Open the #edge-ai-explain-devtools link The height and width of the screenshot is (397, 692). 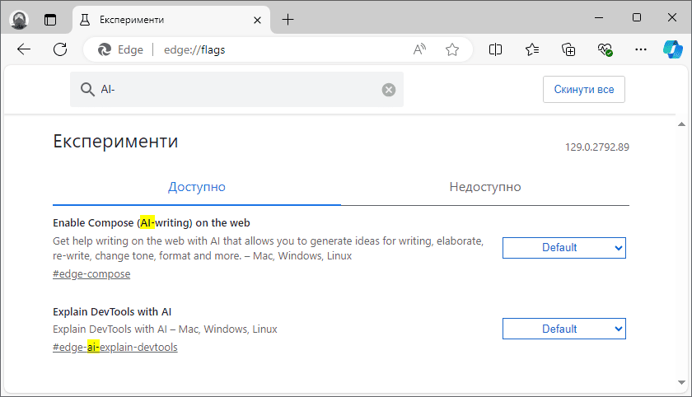point(115,348)
